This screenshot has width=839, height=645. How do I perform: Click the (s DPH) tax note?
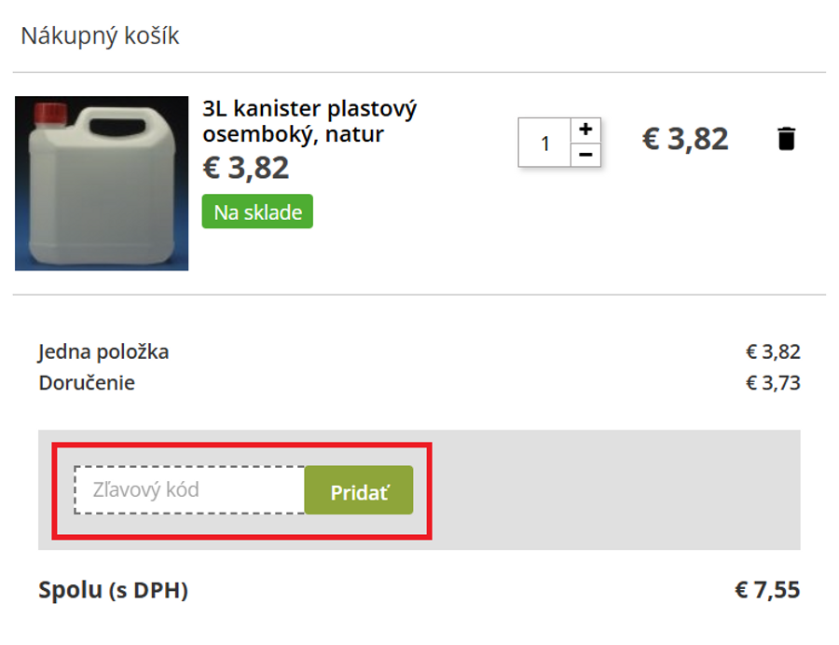(x=147, y=591)
